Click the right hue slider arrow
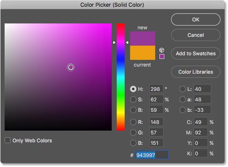This screenshot has height=167, width=228. (x=127, y=42)
